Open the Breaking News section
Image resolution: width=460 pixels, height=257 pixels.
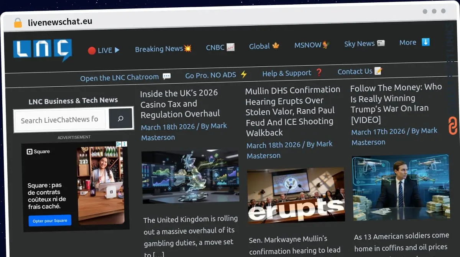tap(163, 49)
